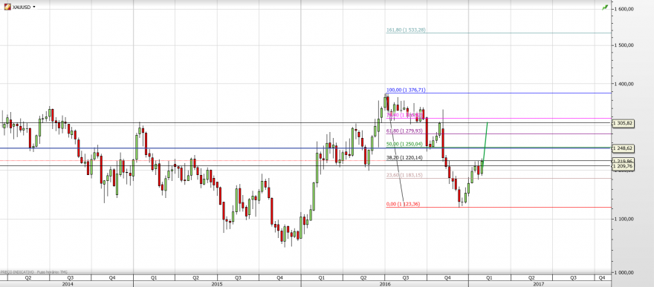The image size is (654, 287).
Task: Click the Q4 label of 2015
Action: tap(280, 277)
